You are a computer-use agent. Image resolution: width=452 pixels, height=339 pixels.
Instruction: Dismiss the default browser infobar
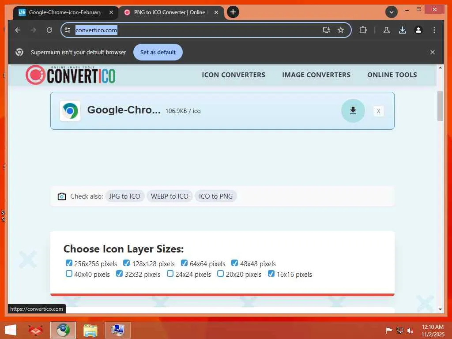[x=433, y=52]
